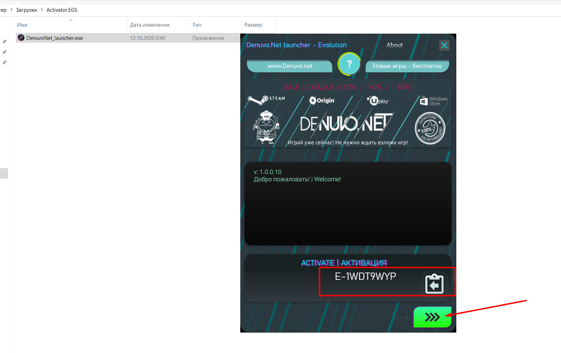Navigate to Загрузки in breadcrumb path
This screenshot has height=353, width=561.
[26, 10]
